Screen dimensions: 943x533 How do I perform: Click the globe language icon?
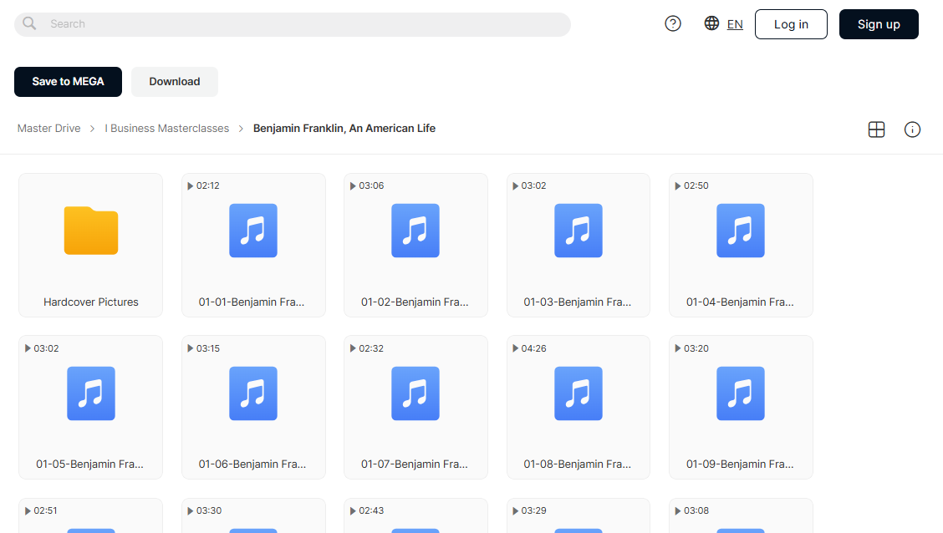711,23
